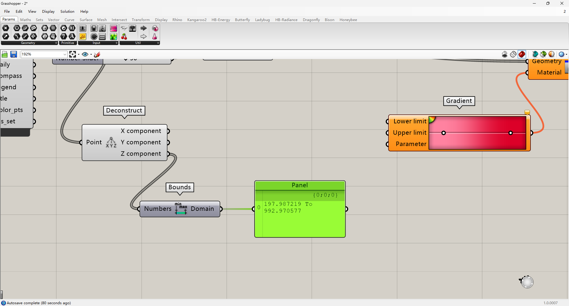Image resolution: width=569 pixels, height=306 pixels.
Task: Select the Number 0.1 primitive icon
Action: tap(72, 28)
